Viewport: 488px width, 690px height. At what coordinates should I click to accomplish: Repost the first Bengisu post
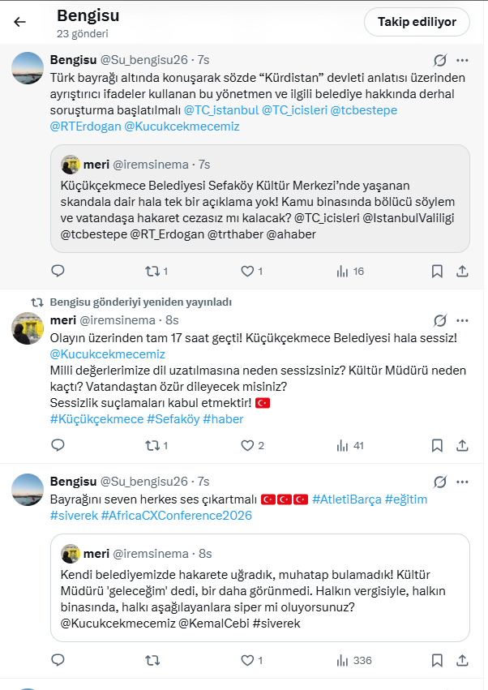point(151,271)
